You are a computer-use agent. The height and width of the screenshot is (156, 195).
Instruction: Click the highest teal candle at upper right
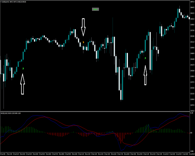178,13
